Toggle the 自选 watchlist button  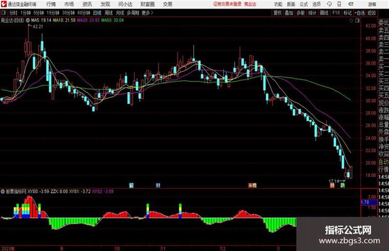point(359,13)
